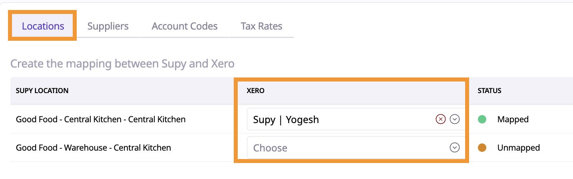Viewport: 573px width, 179px height.
Task: Click the mapping between Supy and Xero heading
Action: click(x=122, y=64)
